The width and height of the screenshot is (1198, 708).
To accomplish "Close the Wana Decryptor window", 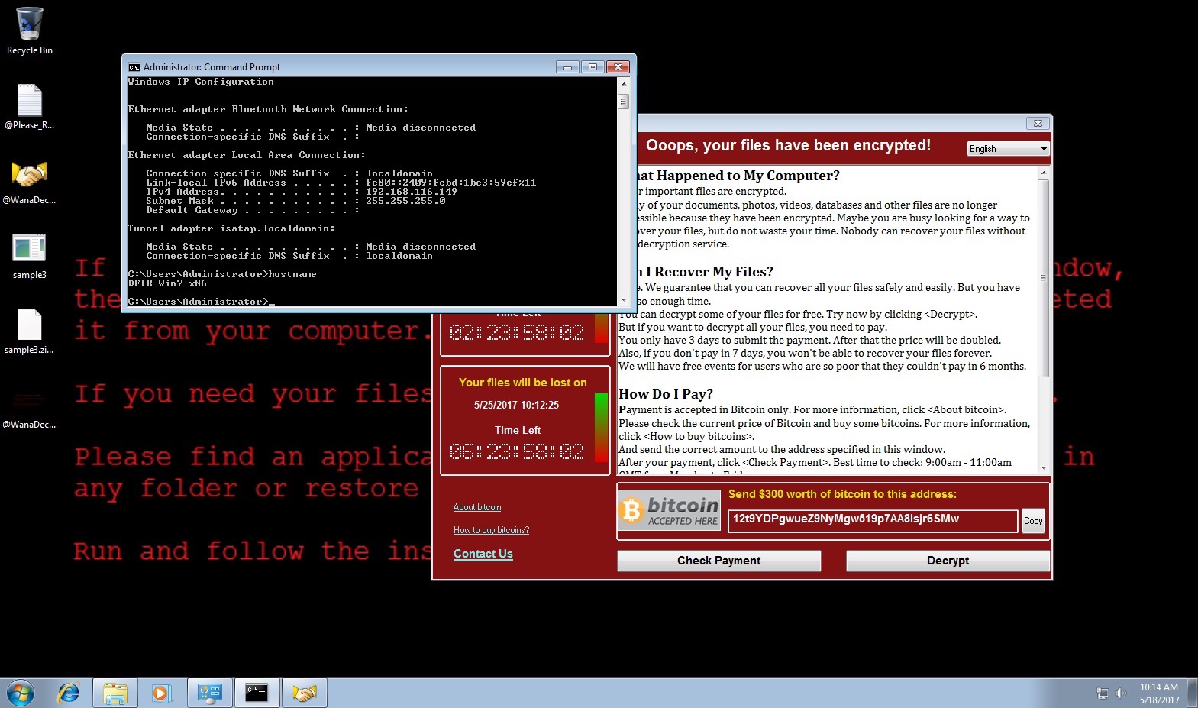I will [x=1038, y=123].
